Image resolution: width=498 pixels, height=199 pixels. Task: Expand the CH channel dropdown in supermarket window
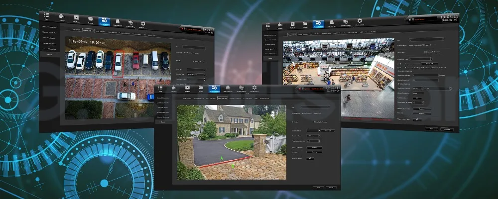427,39
